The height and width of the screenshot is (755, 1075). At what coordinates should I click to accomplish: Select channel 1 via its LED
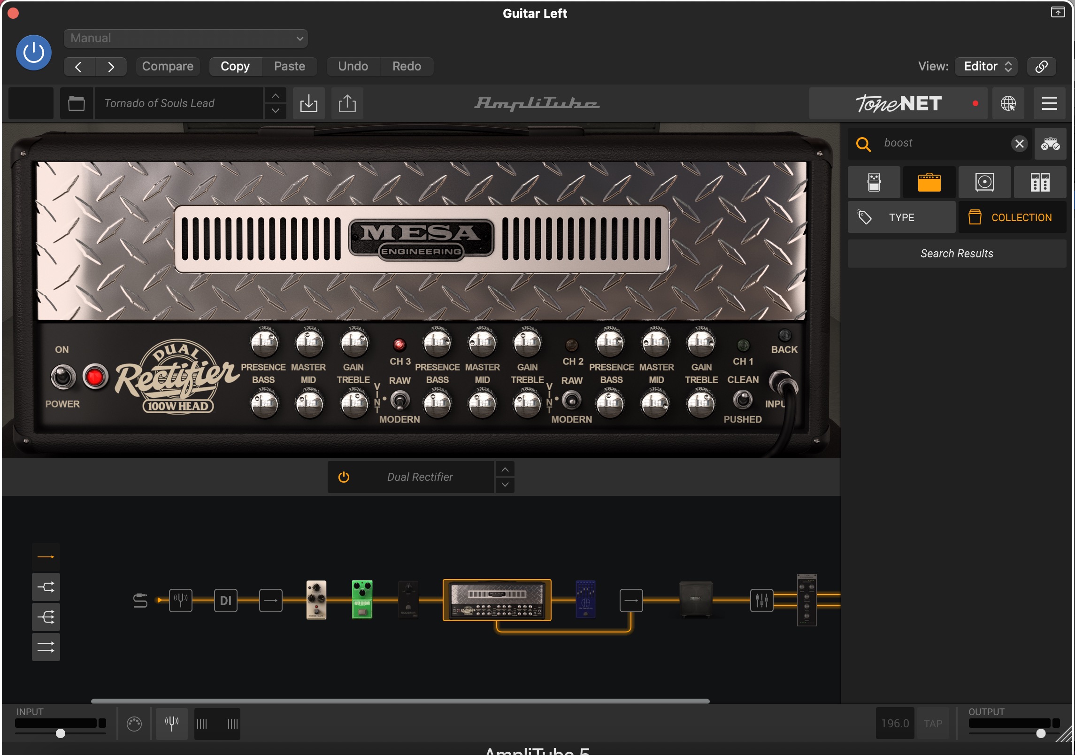tap(743, 346)
